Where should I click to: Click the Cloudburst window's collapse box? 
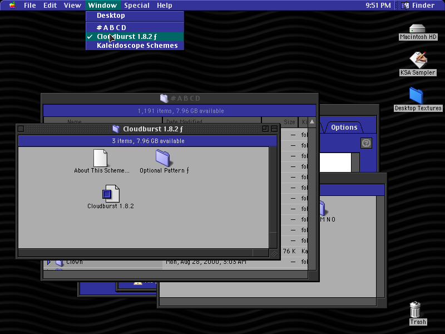tap(274, 129)
